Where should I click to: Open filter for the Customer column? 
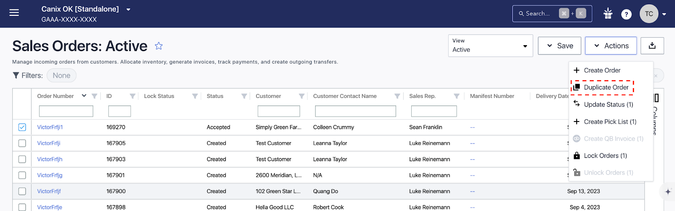click(x=301, y=96)
